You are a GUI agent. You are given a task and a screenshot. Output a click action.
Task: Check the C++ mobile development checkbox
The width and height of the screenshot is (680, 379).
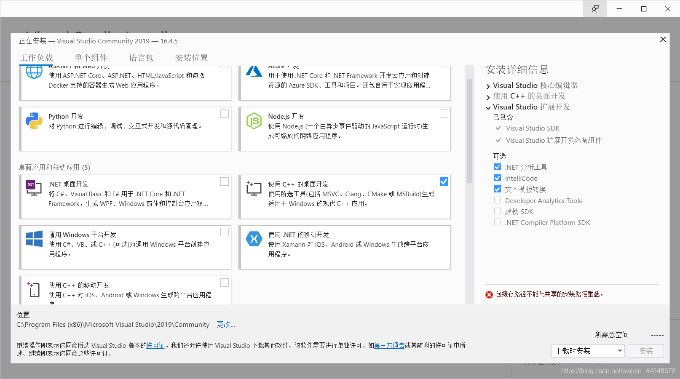pyautogui.click(x=225, y=283)
